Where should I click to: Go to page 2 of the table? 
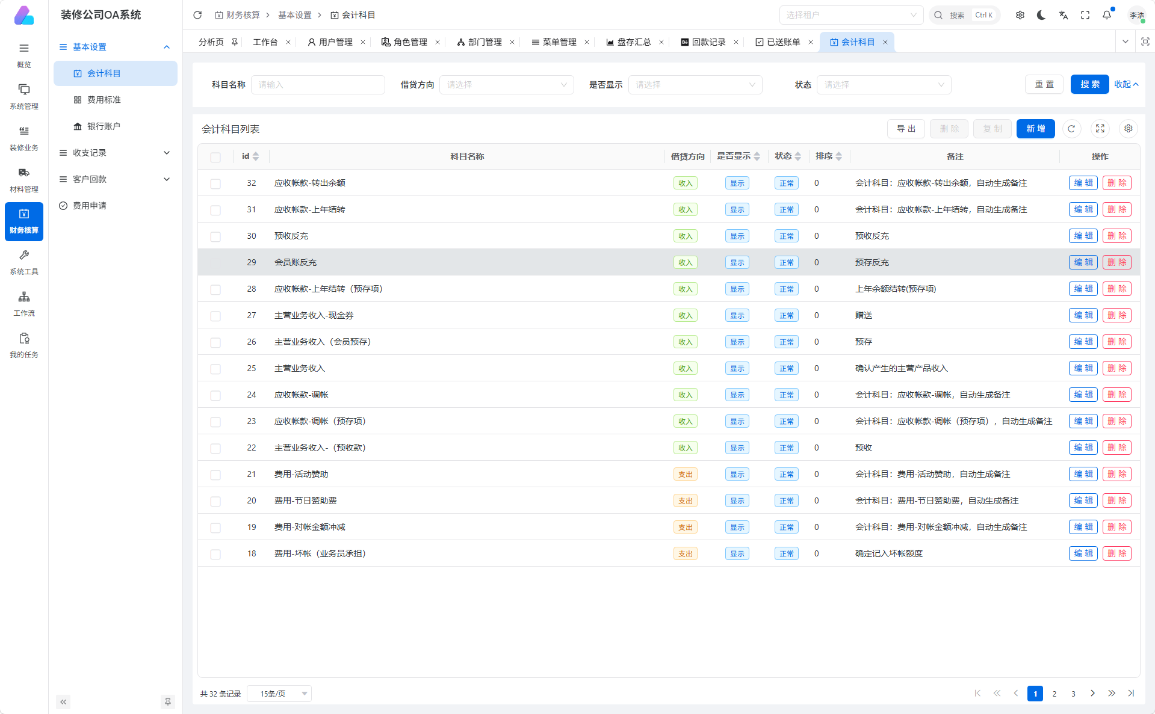coord(1054,694)
